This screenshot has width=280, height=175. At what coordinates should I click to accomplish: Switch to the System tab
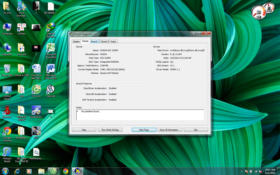tap(76, 41)
